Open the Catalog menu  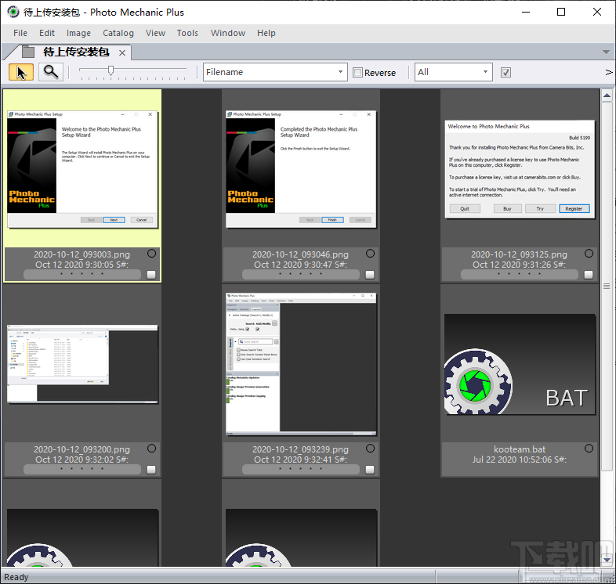click(118, 33)
